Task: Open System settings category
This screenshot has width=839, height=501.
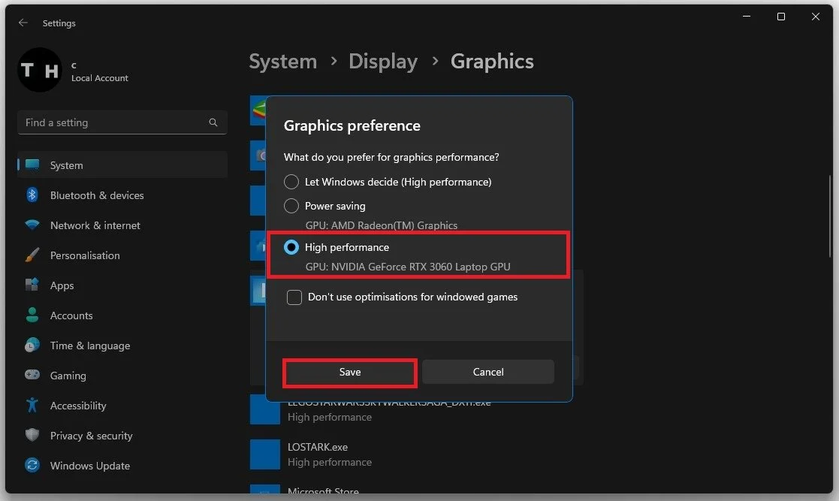Action: click(x=122, y=164)
